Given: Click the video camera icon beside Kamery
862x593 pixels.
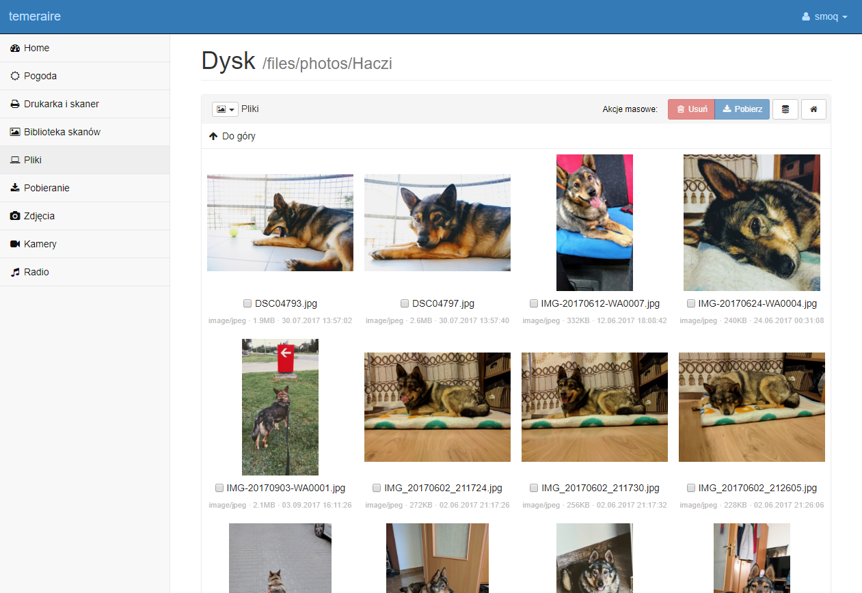Looking at the screenshot, I should (x=15, y=244).
